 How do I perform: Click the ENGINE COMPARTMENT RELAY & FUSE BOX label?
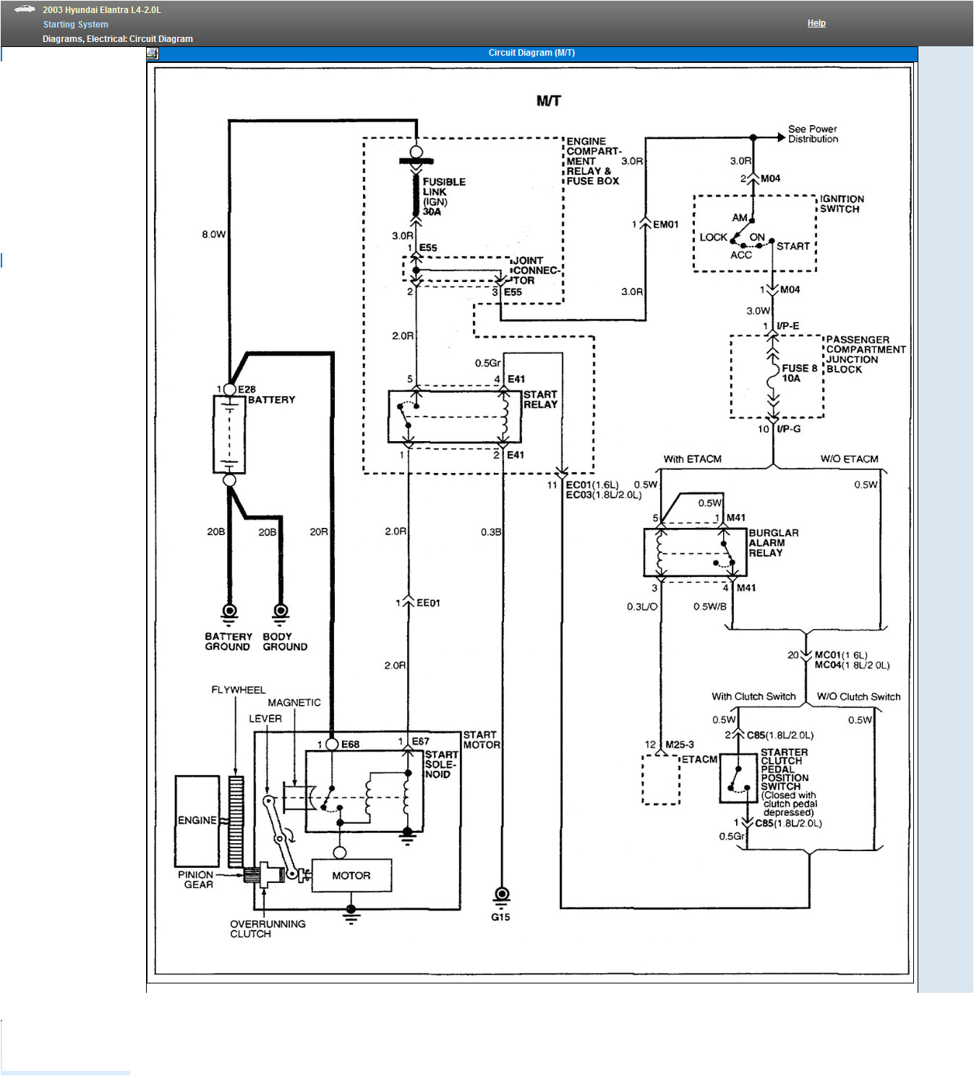click(594, 161)
